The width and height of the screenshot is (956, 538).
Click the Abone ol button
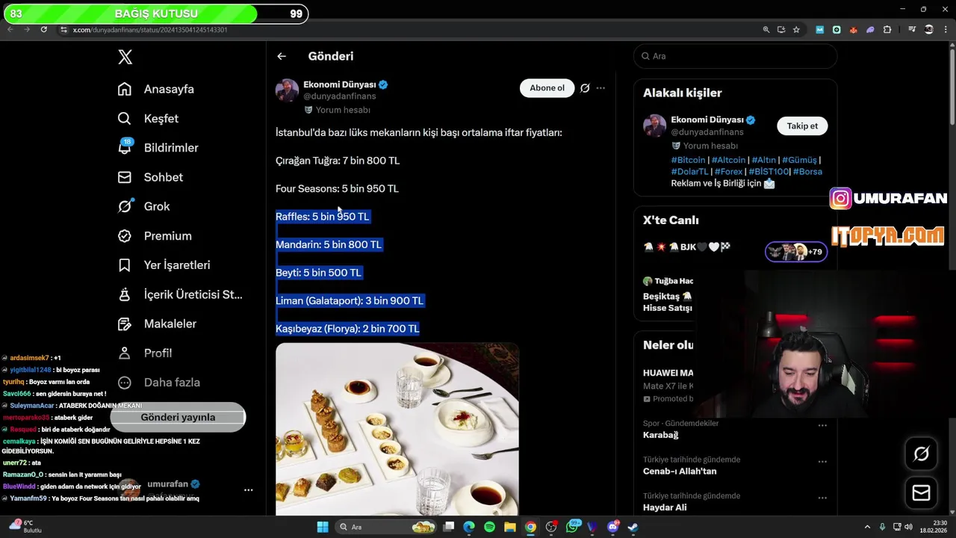pos(547,88)
